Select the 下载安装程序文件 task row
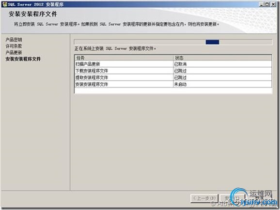Viewport: 280px width, 210px height. 173,71
